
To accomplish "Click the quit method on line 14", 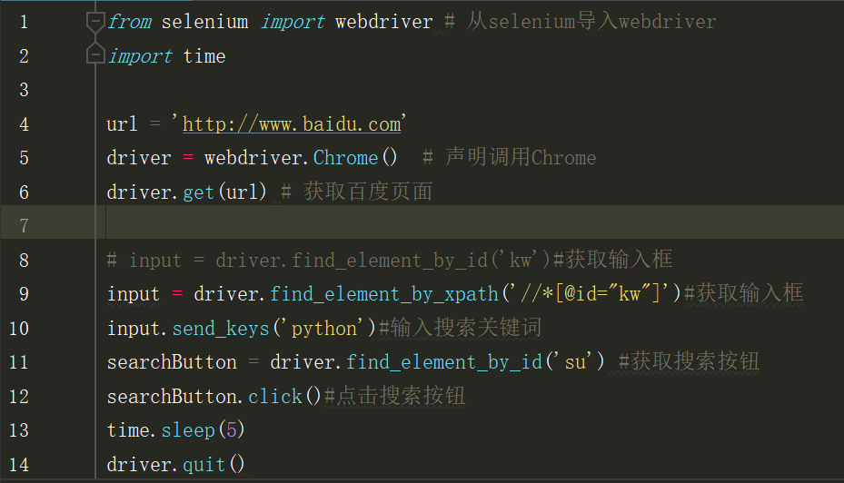I will pos(204,465).
